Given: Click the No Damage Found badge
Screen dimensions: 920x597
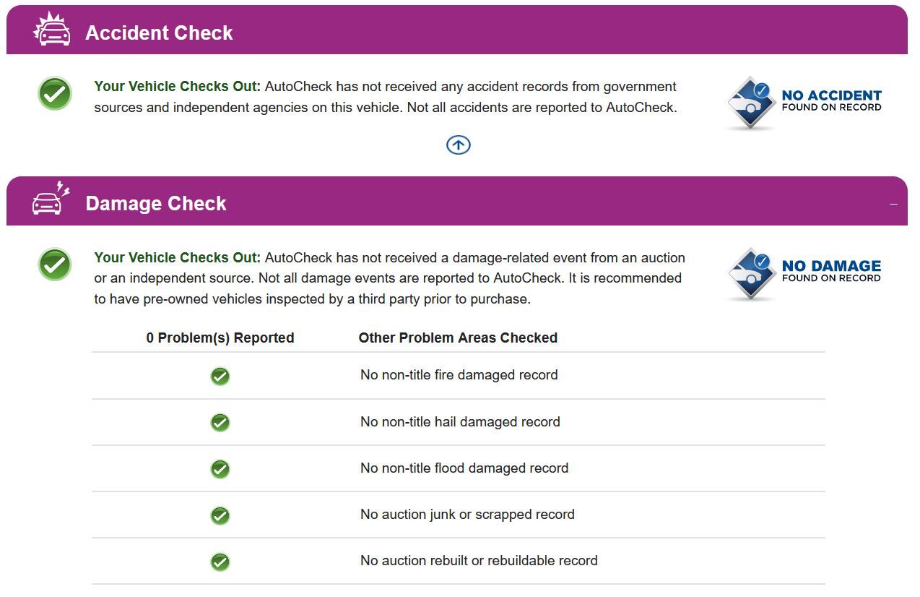Looking at the screenshot, I should (804, 272).
